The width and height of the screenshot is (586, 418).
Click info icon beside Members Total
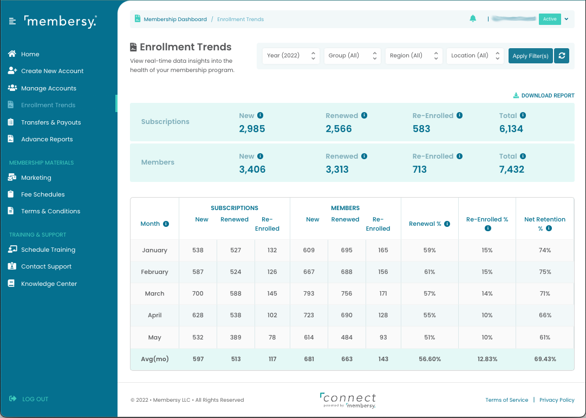pyautogui.click(x=523, y=156)
